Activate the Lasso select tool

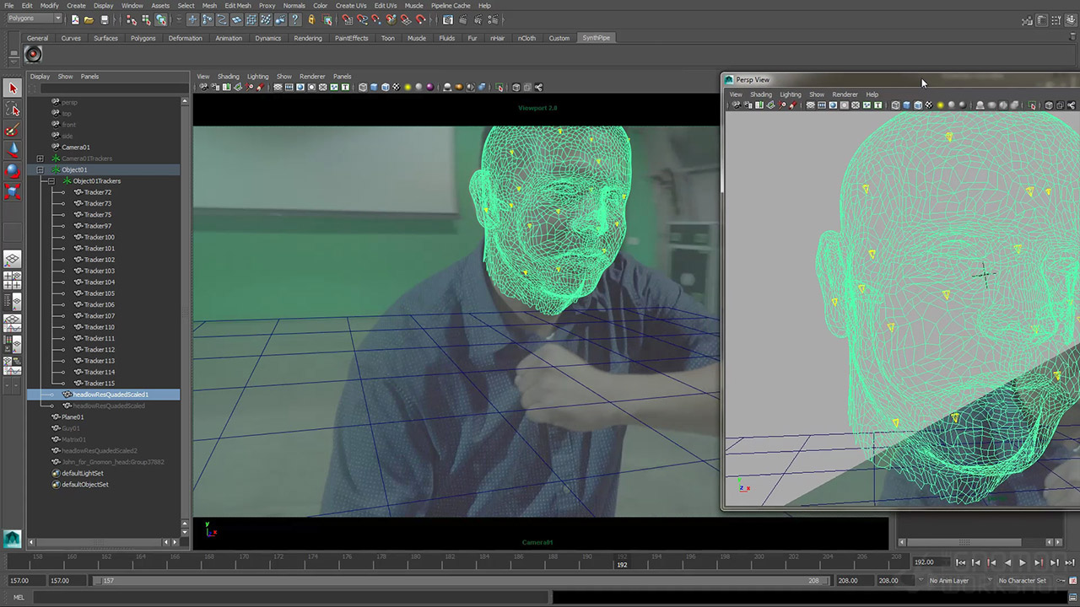click(12, 109)
